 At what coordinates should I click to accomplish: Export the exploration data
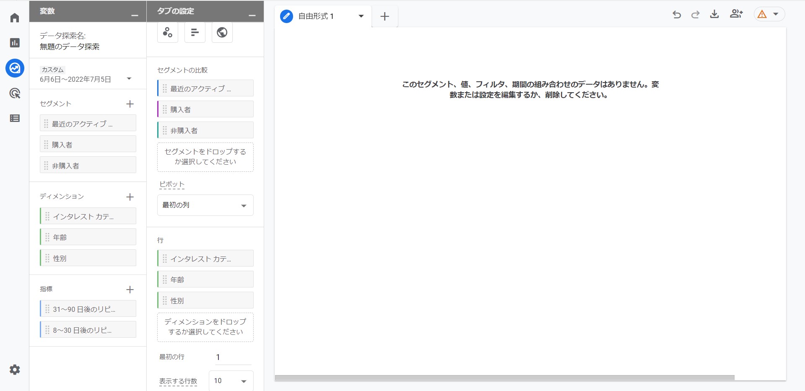pos(715,14)
